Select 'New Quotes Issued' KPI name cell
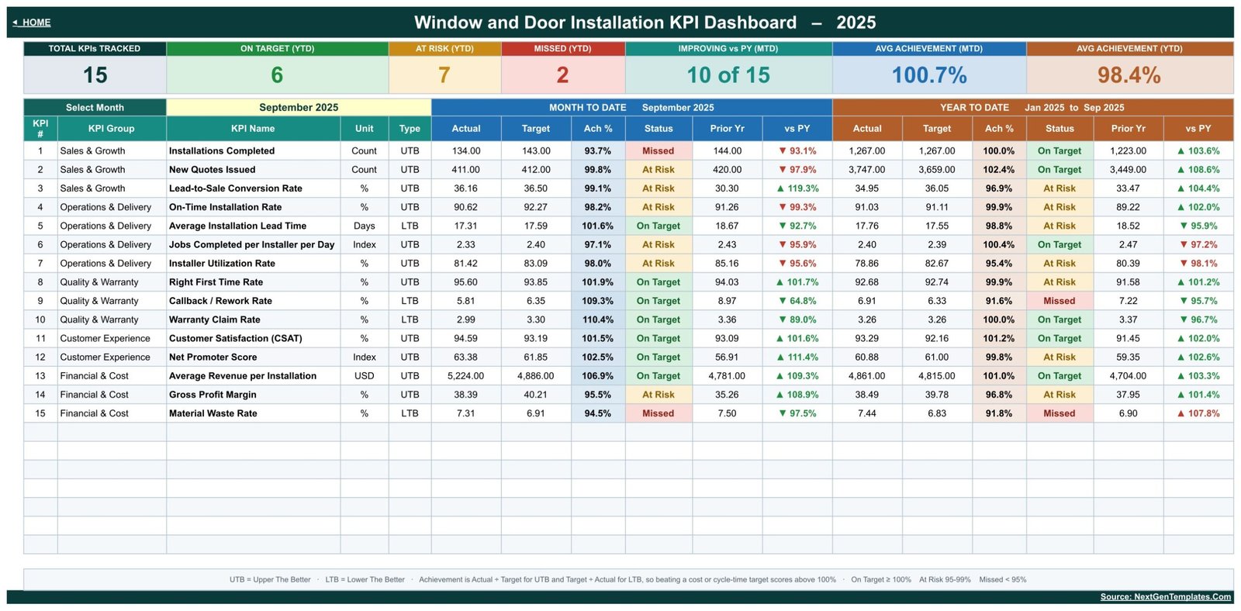 tap(253, 170)
